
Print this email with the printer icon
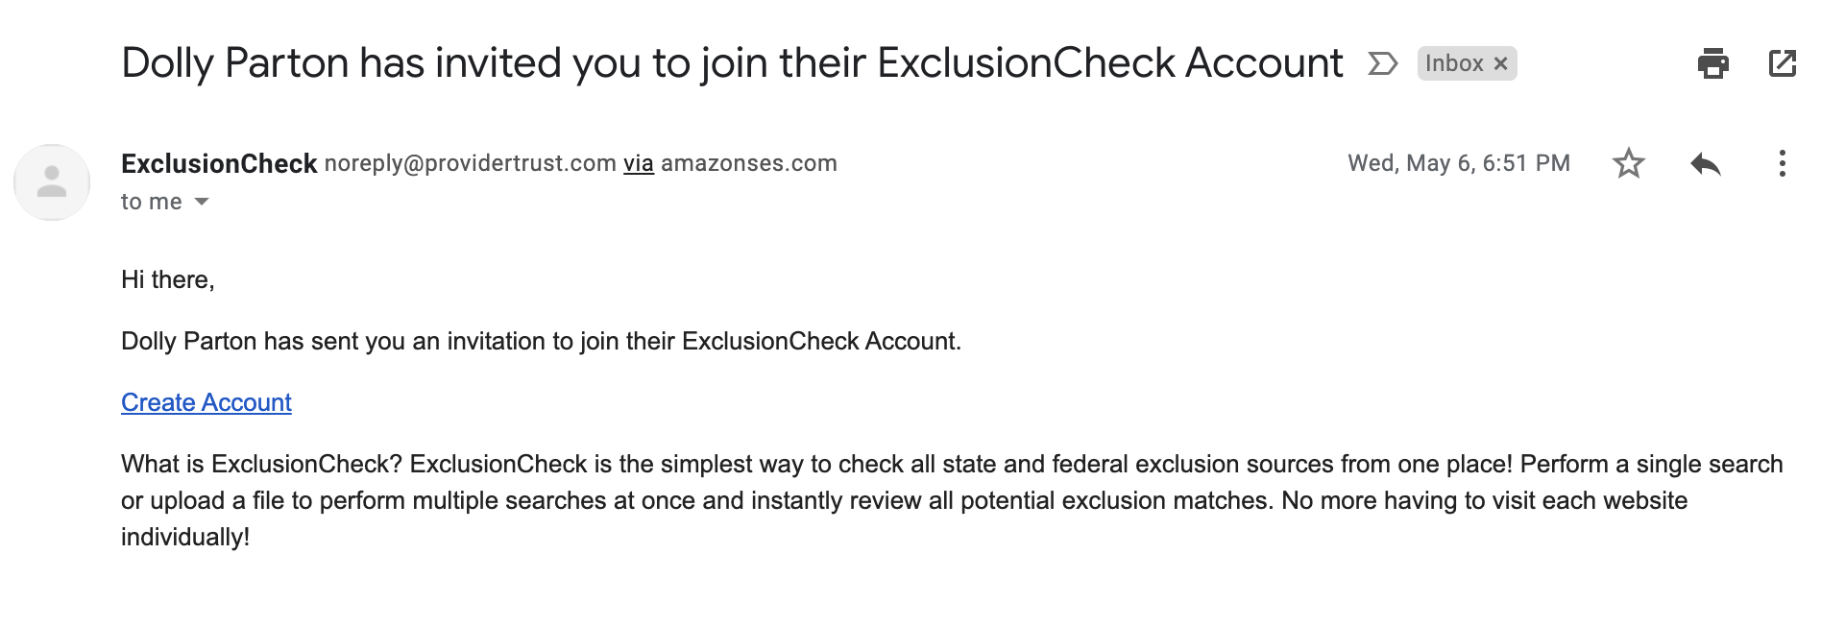pos(1712,63)
